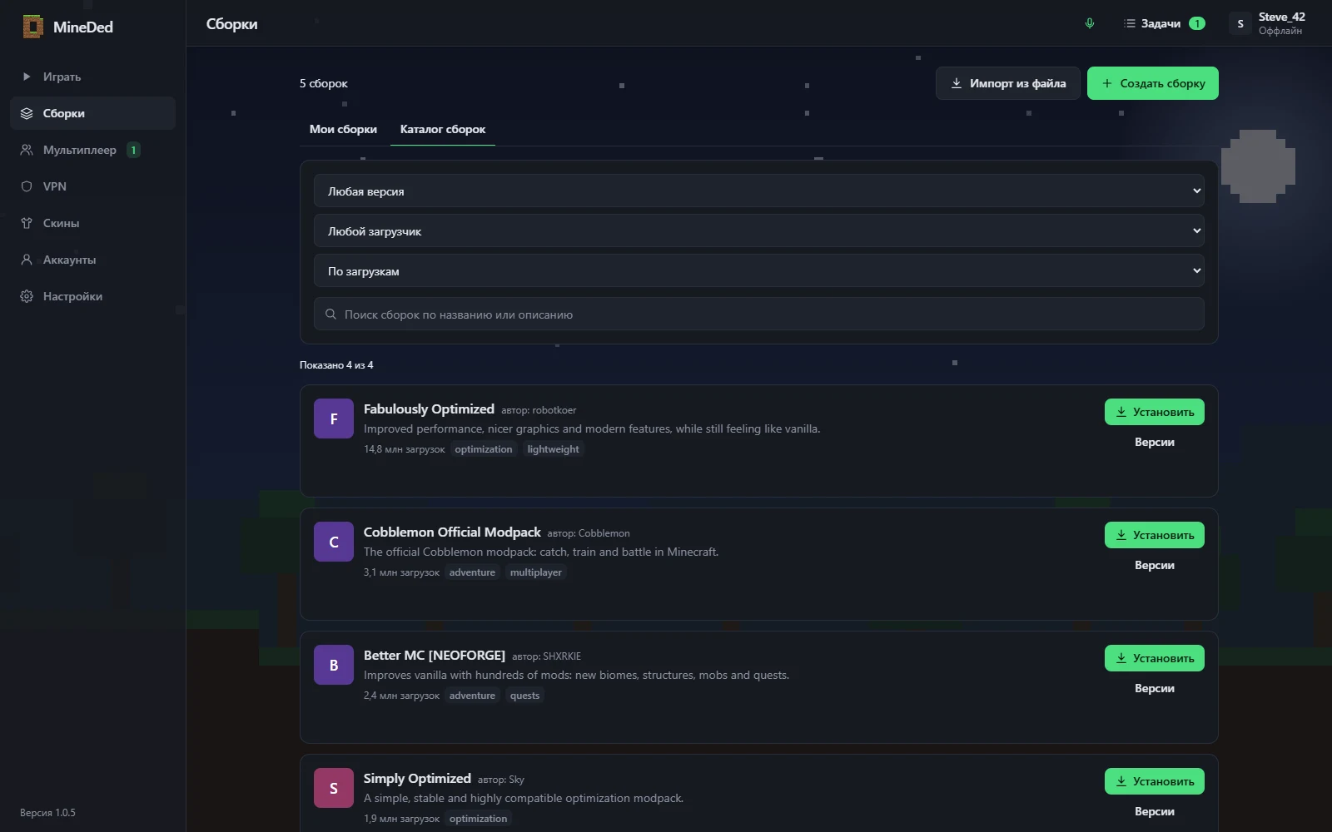
Task: Open the По загрузкам sort dropdown
Action: (759, 270)
